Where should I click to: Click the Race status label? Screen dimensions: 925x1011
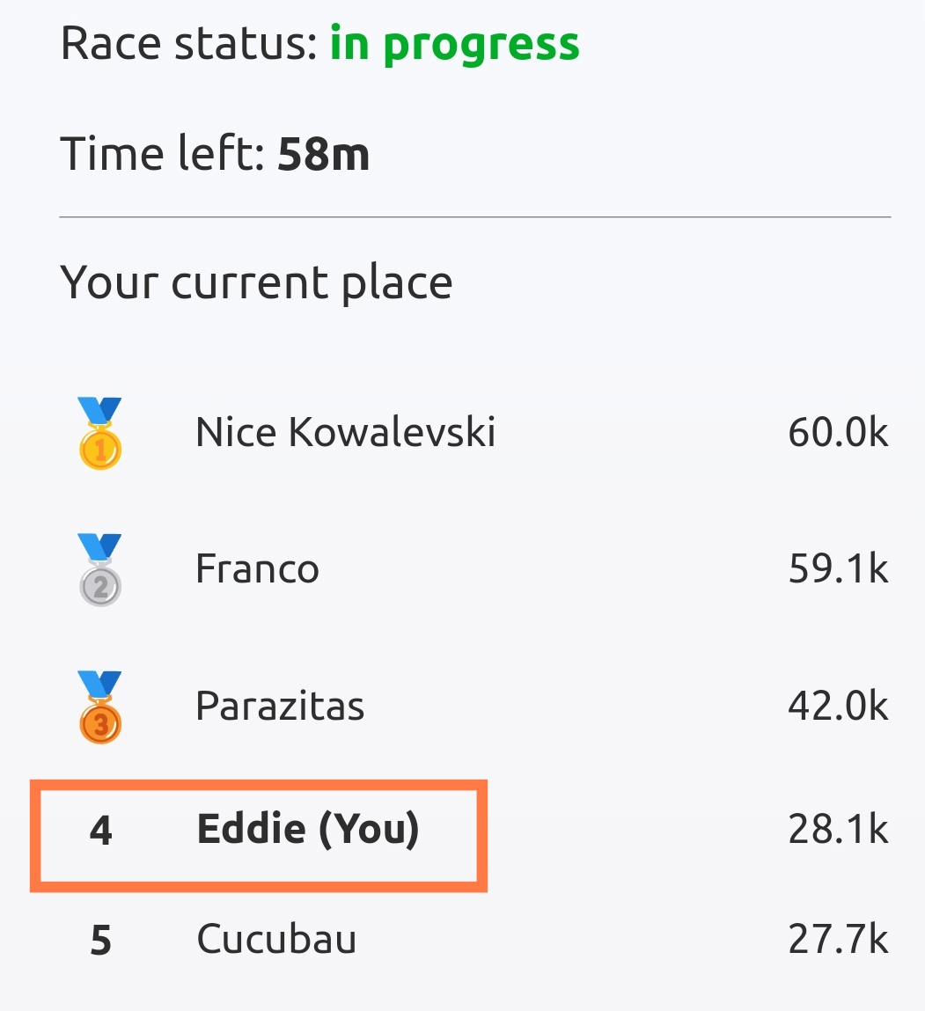click(x=189, y=44)
